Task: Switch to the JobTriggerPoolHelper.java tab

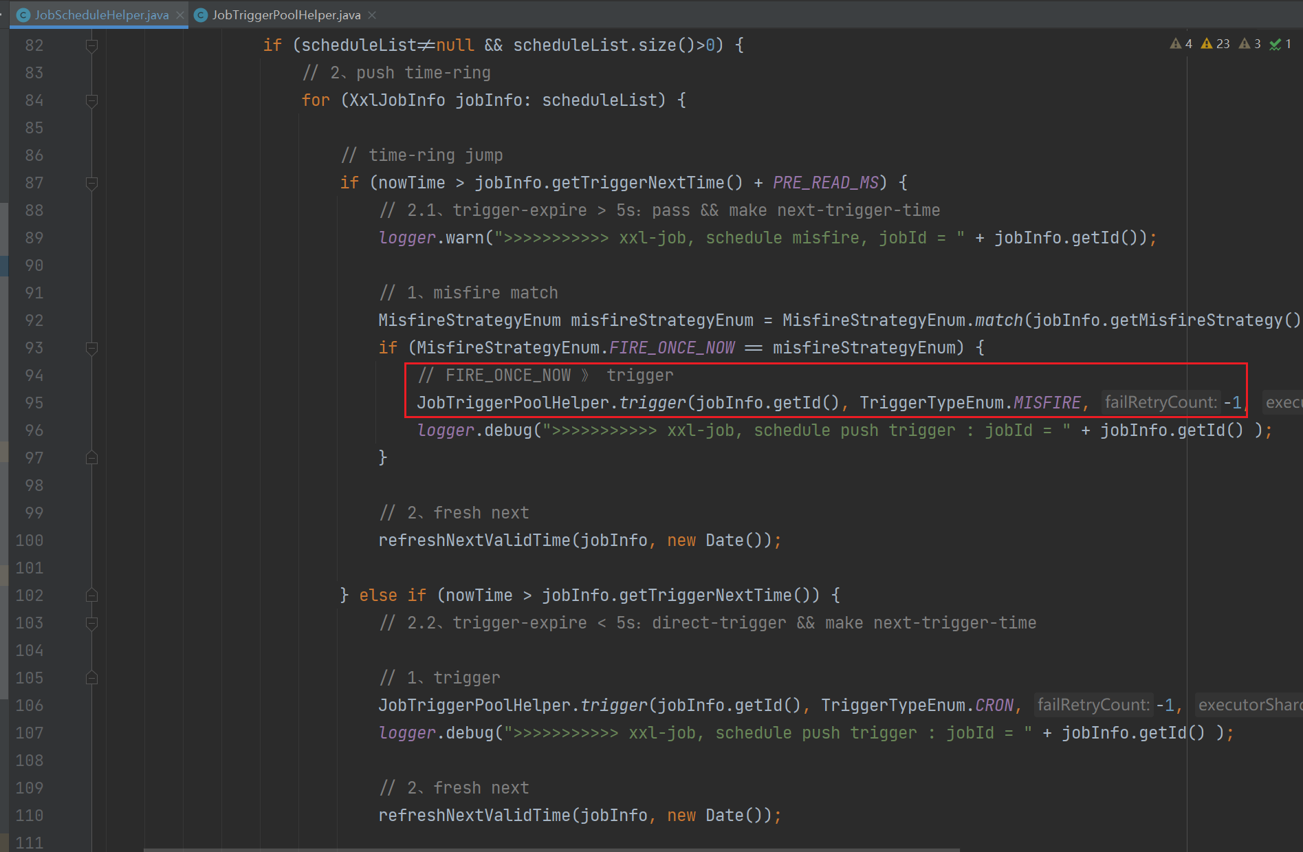Action: tap(285, 15)
